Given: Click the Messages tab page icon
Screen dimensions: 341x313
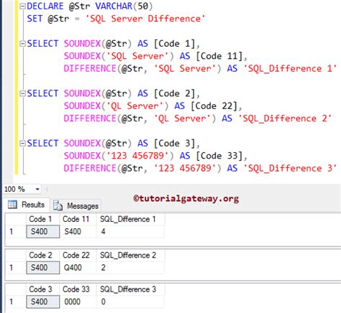Looking at the screenshot, I should pos(58,205).
